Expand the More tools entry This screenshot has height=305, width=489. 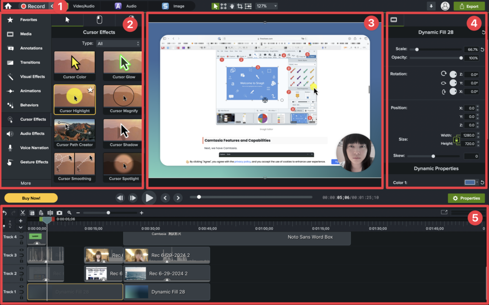click(26, 183)
